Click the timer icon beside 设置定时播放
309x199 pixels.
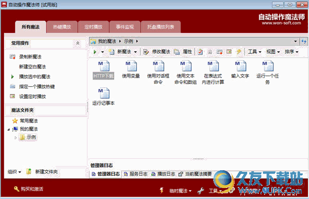[13, 96]
